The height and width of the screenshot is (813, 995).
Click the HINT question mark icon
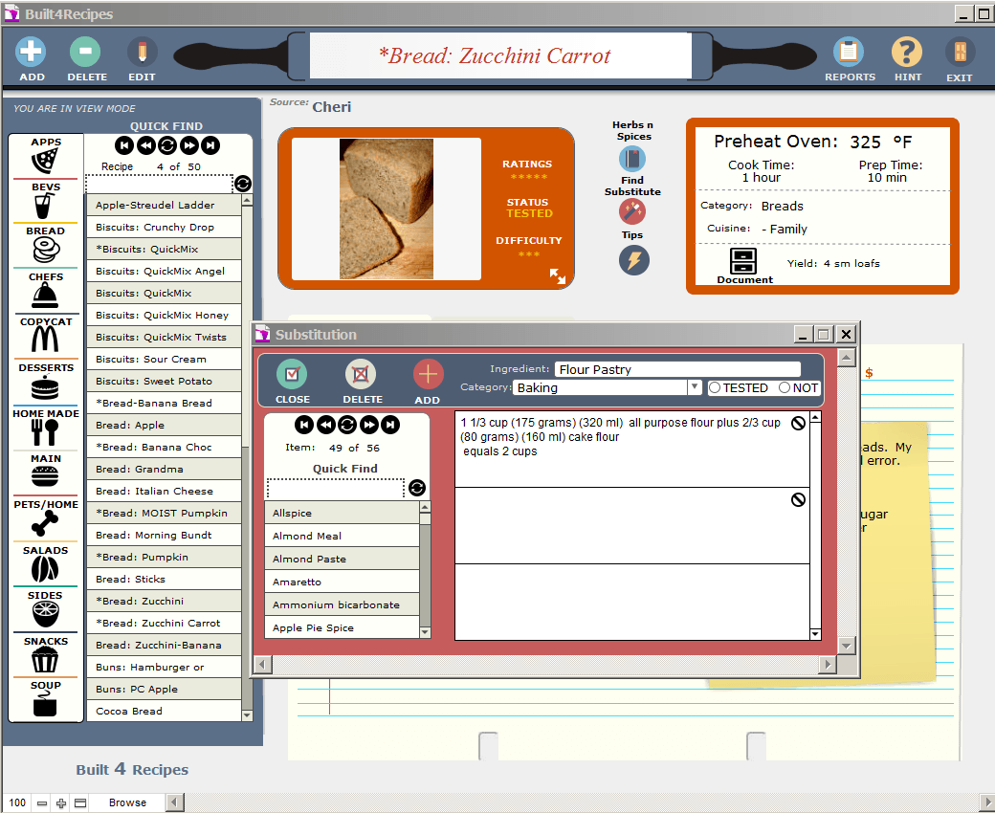[x=907, y=52]
